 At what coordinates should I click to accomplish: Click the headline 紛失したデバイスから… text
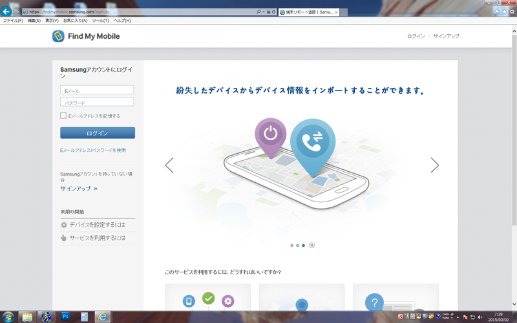pos(301,90)
